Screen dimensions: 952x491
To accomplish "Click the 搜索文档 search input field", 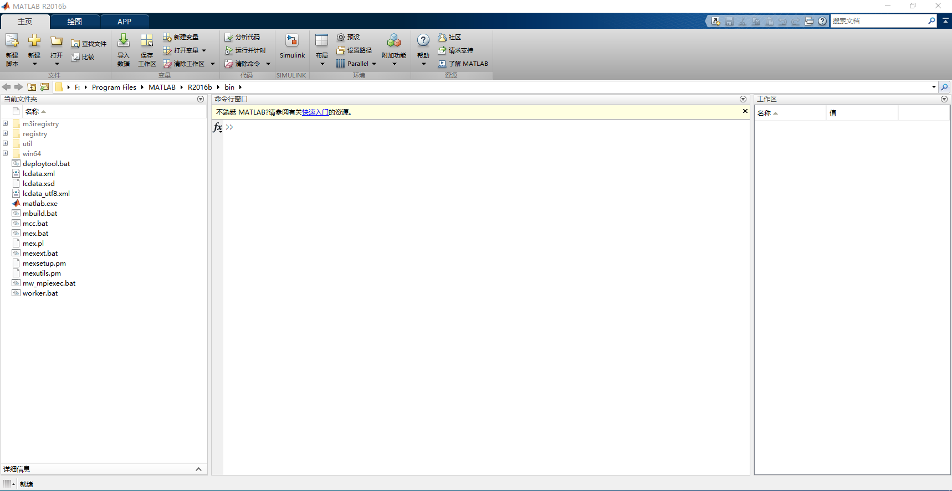I will tap(878, 21).
